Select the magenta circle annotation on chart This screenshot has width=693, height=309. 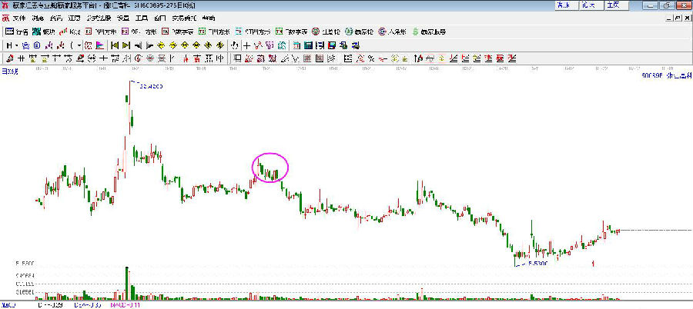click(x=270, y=167)
